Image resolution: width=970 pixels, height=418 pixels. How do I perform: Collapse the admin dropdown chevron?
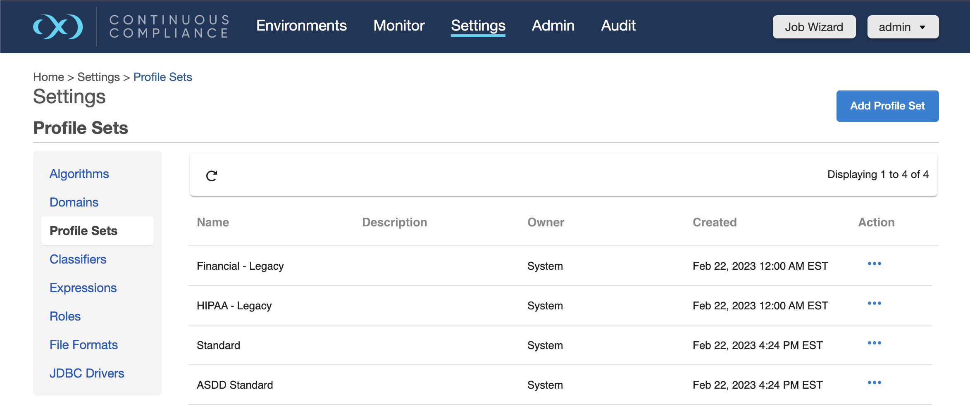pos(923,28)
